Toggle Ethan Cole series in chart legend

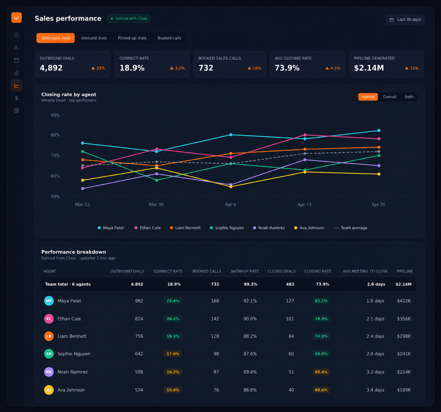click(148, 228)
